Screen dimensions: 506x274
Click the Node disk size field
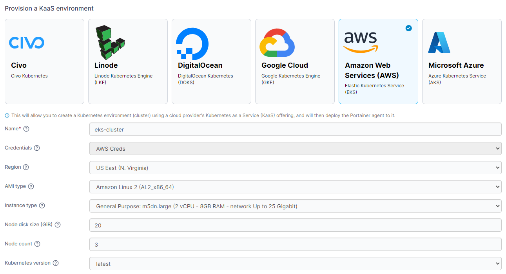[x=296, y=225]
